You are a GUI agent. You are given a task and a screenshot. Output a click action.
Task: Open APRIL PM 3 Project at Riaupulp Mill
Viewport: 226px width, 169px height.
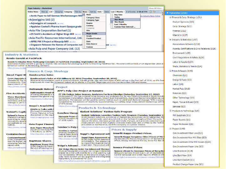click(x=49, y=42)
